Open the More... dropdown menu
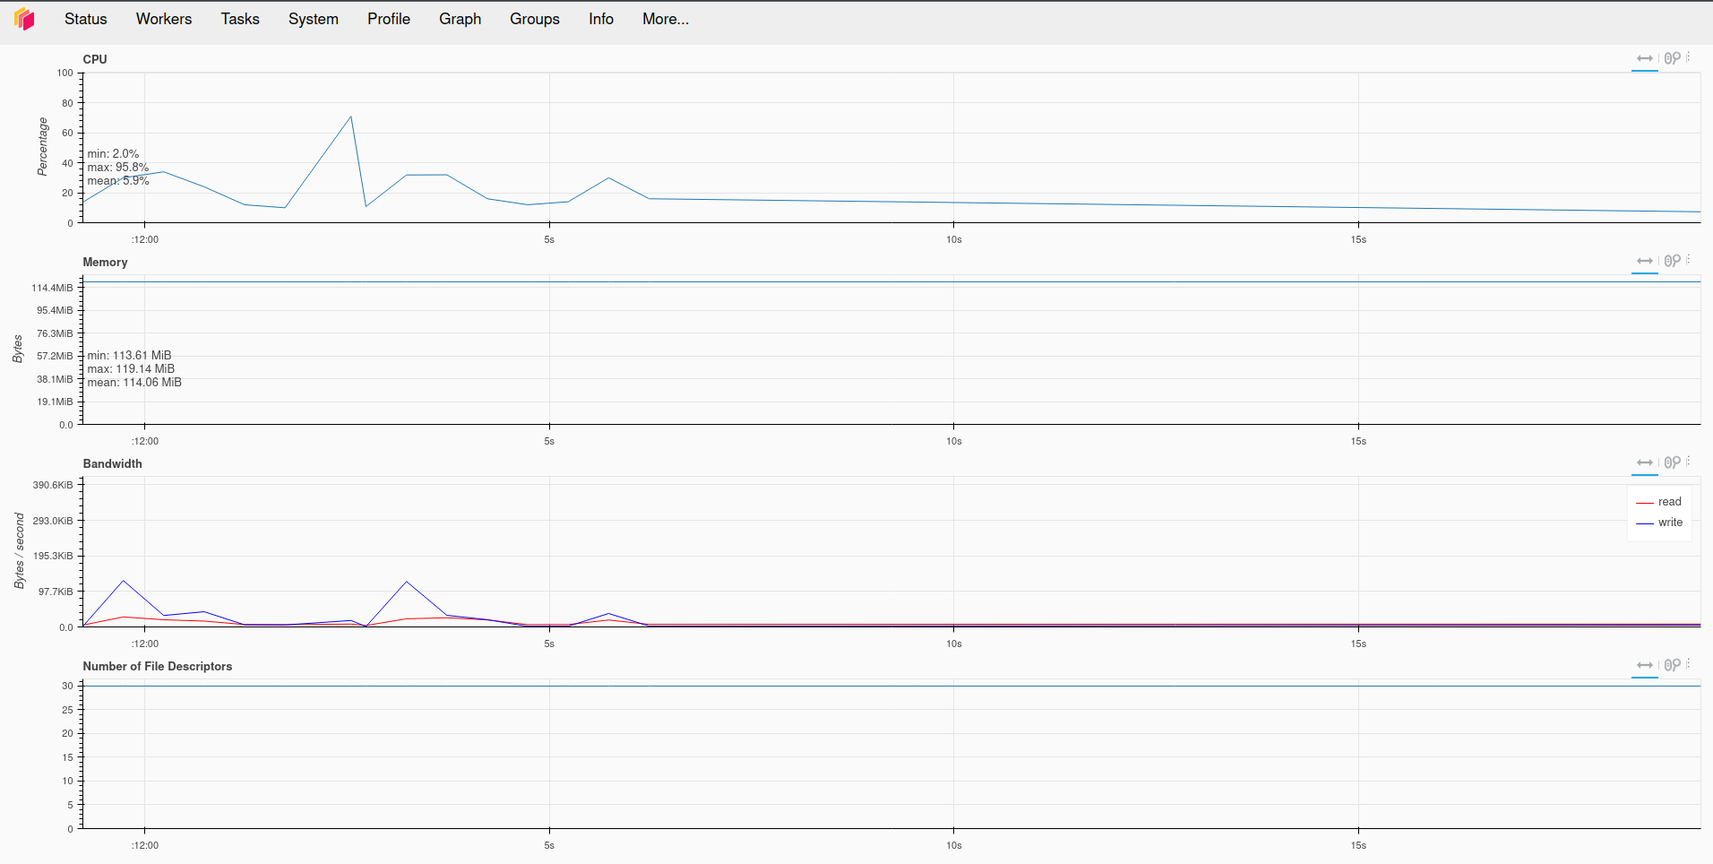The width and height of the screenshot is (1713, 864). (x=665, y=19)
